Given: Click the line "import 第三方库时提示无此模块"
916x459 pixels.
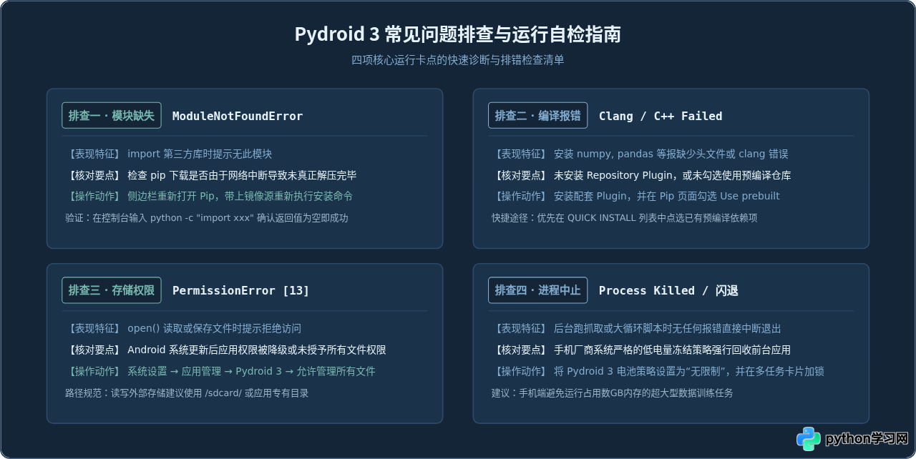Looking at the screenshot, I should coord(200,154).
